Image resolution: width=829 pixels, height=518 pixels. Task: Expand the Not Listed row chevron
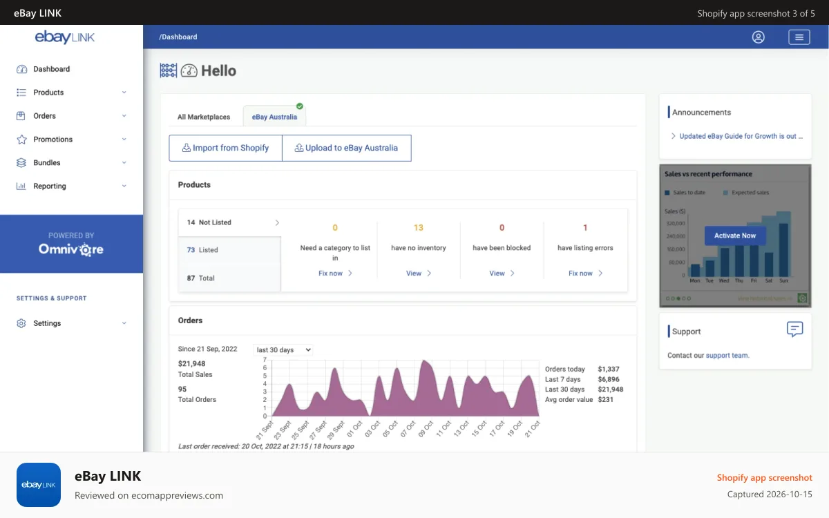click(277, 222)
